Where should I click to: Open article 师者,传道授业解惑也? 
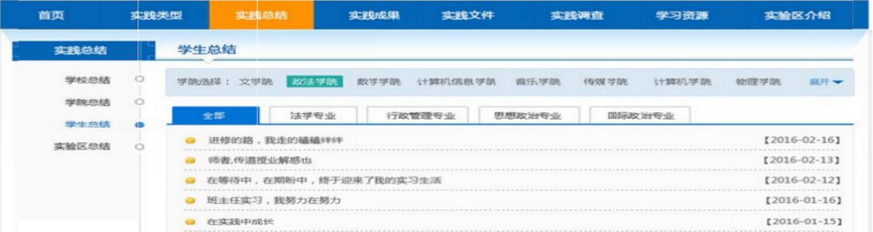click(260, 160)
